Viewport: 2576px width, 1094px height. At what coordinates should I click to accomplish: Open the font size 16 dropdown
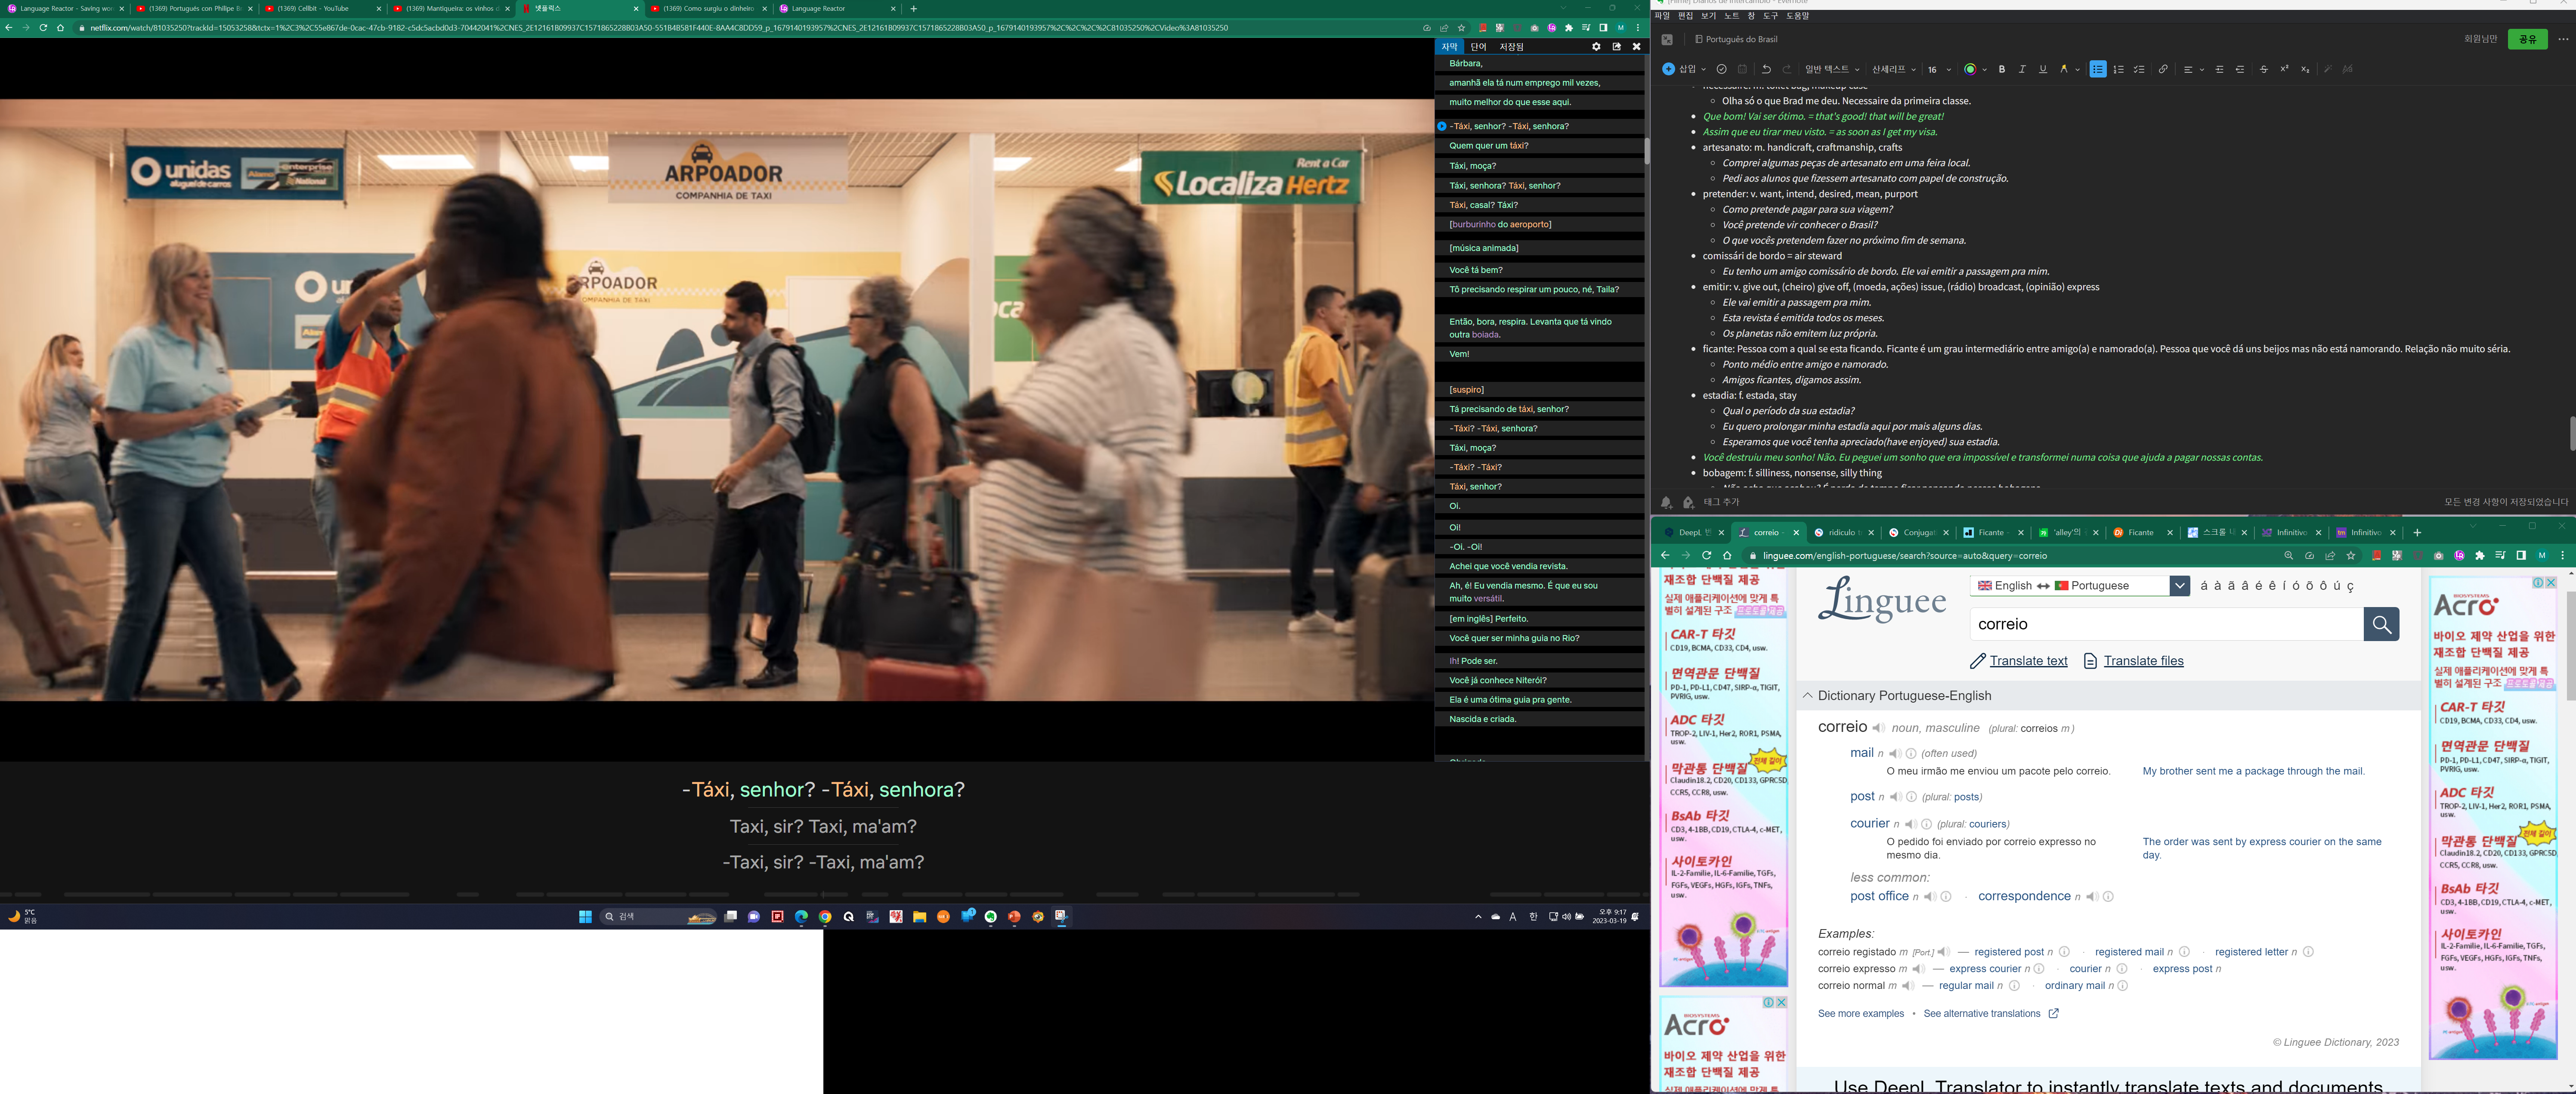coord(1939,69)
